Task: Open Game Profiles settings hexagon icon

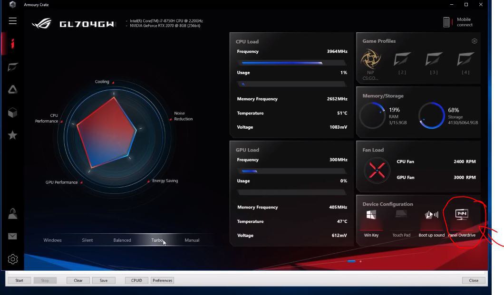Action: (474, 41)
